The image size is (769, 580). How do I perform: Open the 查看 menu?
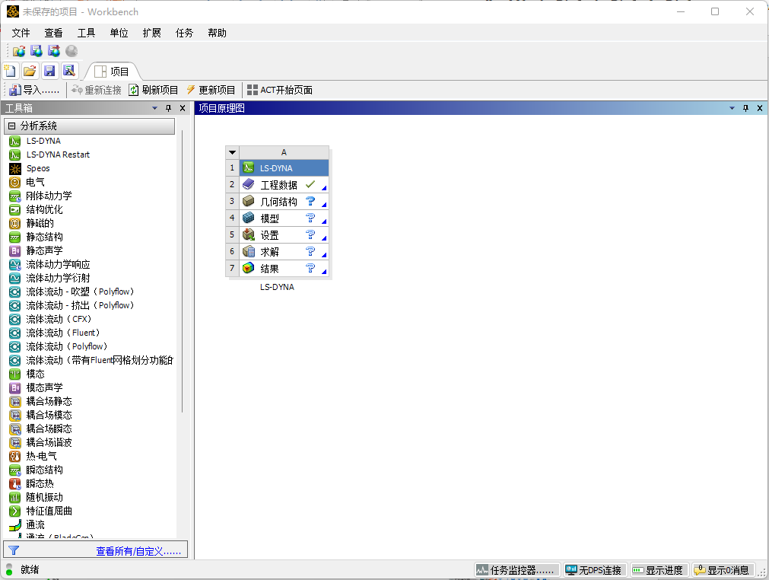coord(53,33)
